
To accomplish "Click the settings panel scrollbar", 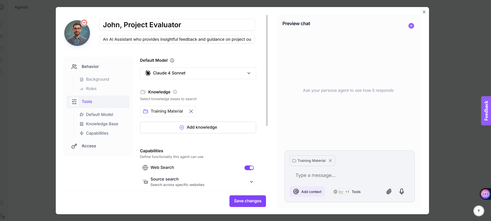I will pos(267,71).
